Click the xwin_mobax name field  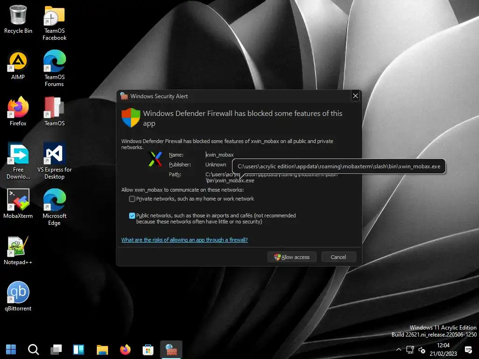tap(220, 155)
